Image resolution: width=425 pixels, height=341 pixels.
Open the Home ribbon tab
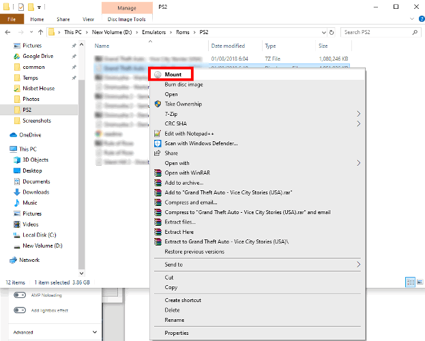pos(37,19)
